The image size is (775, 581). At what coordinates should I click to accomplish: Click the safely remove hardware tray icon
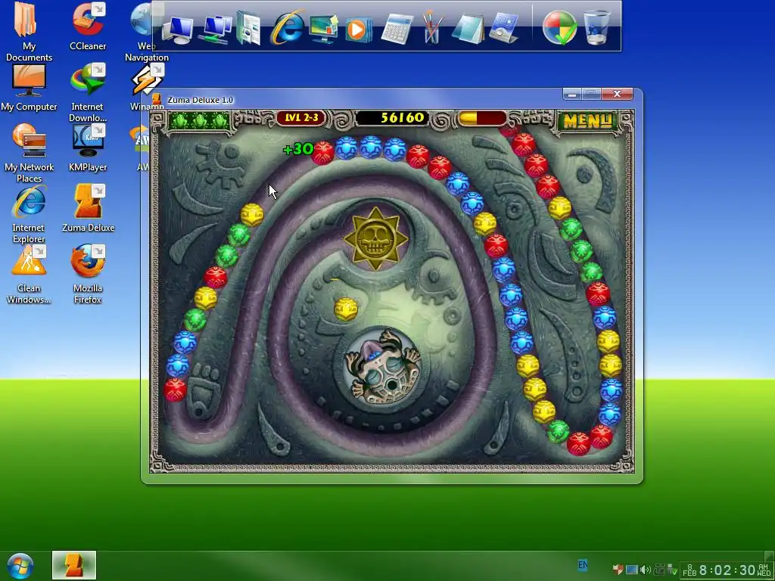point(672,570)
